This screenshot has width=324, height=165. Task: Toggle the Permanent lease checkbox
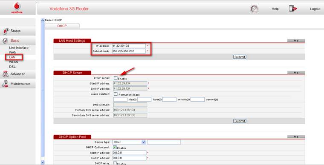tap(116, 94)
